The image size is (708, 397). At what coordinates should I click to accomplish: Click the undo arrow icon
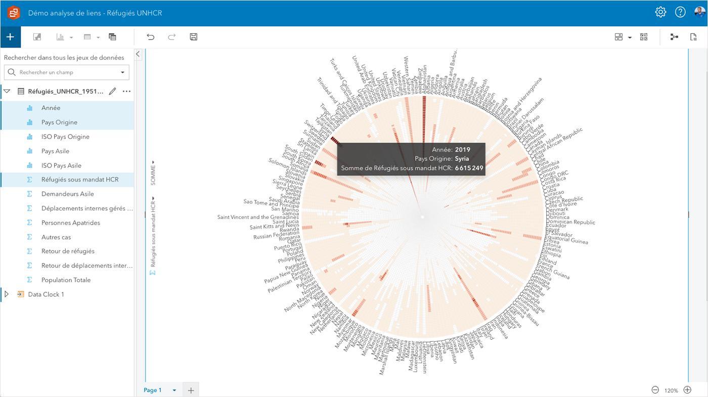150,37
